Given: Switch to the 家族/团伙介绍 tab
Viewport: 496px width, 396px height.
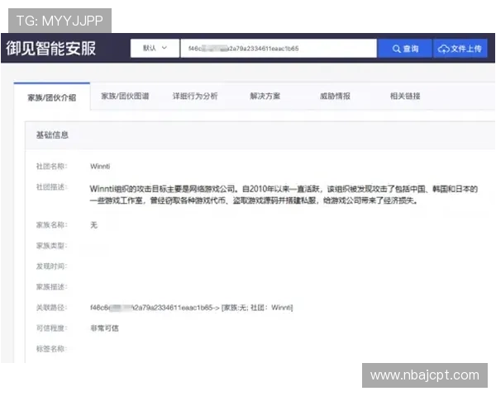Looking at the screenshot, I should (51, 97).
